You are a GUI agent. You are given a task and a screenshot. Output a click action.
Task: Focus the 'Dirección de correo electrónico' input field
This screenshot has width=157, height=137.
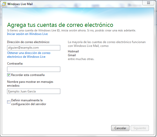coord(34,48)
